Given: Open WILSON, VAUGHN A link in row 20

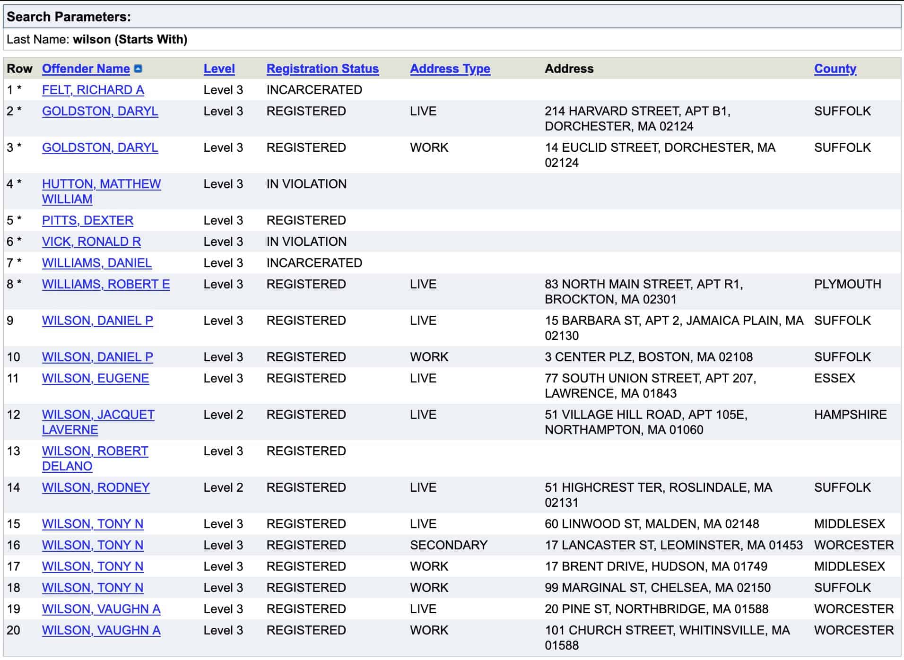Looking at the screenshot, I should [x=101, y=630].
